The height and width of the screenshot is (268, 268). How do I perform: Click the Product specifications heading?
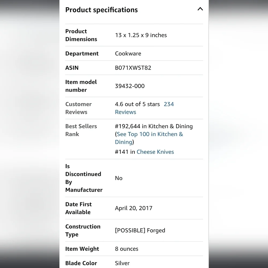102,10
